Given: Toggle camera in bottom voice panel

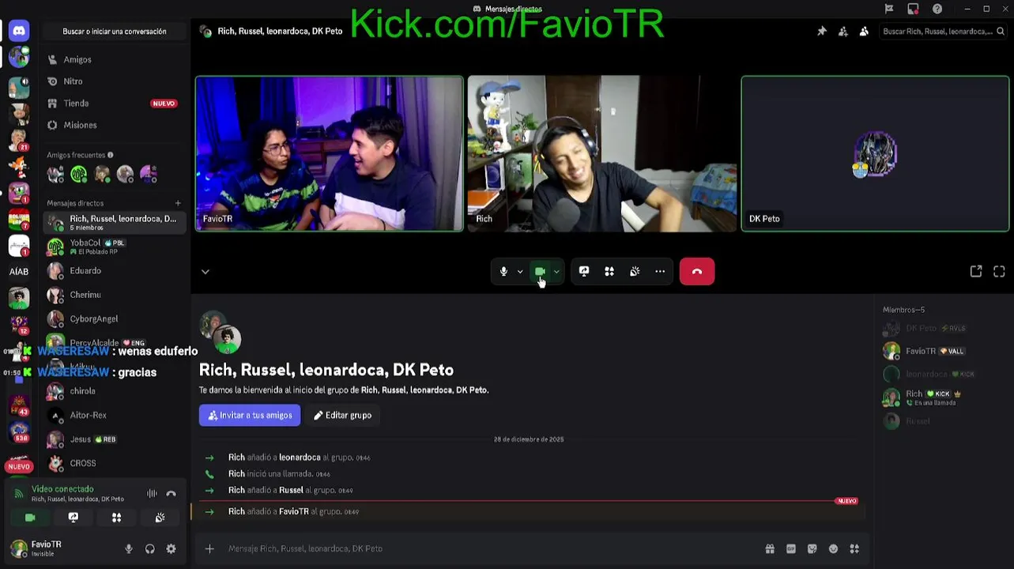Looking at the screenshot, I should (30, 518).
